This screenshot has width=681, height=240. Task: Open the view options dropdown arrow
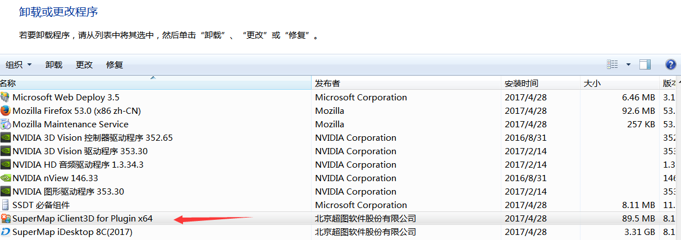628,64
